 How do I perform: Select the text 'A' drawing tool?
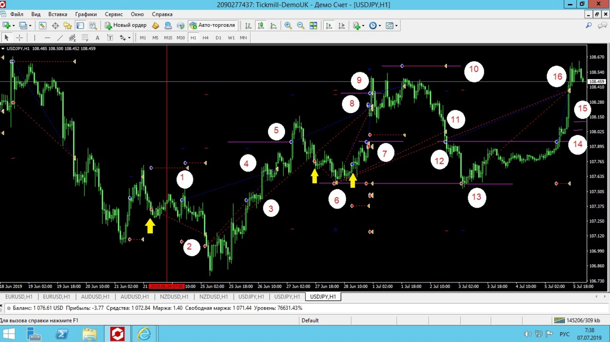[x=97, y=38]
